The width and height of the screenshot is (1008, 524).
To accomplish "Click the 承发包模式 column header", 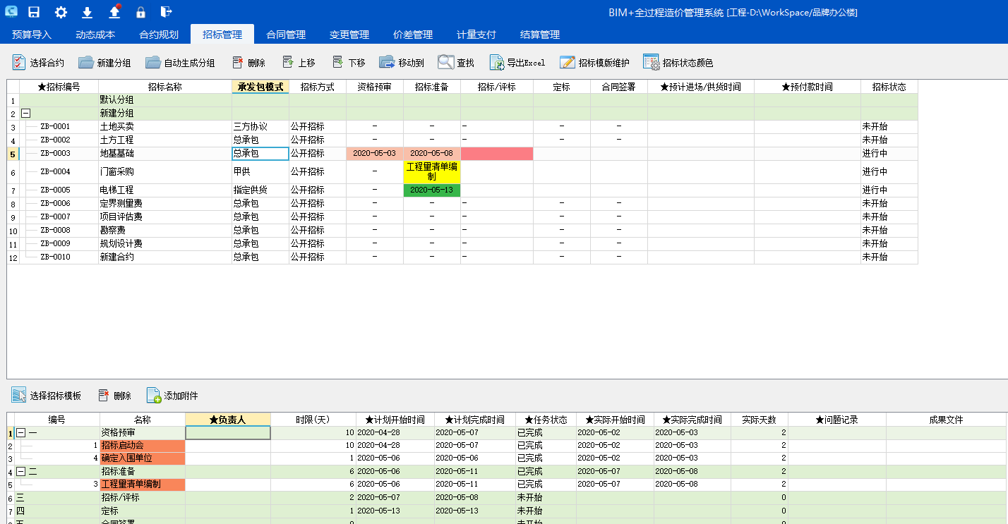I will (260, 87).
